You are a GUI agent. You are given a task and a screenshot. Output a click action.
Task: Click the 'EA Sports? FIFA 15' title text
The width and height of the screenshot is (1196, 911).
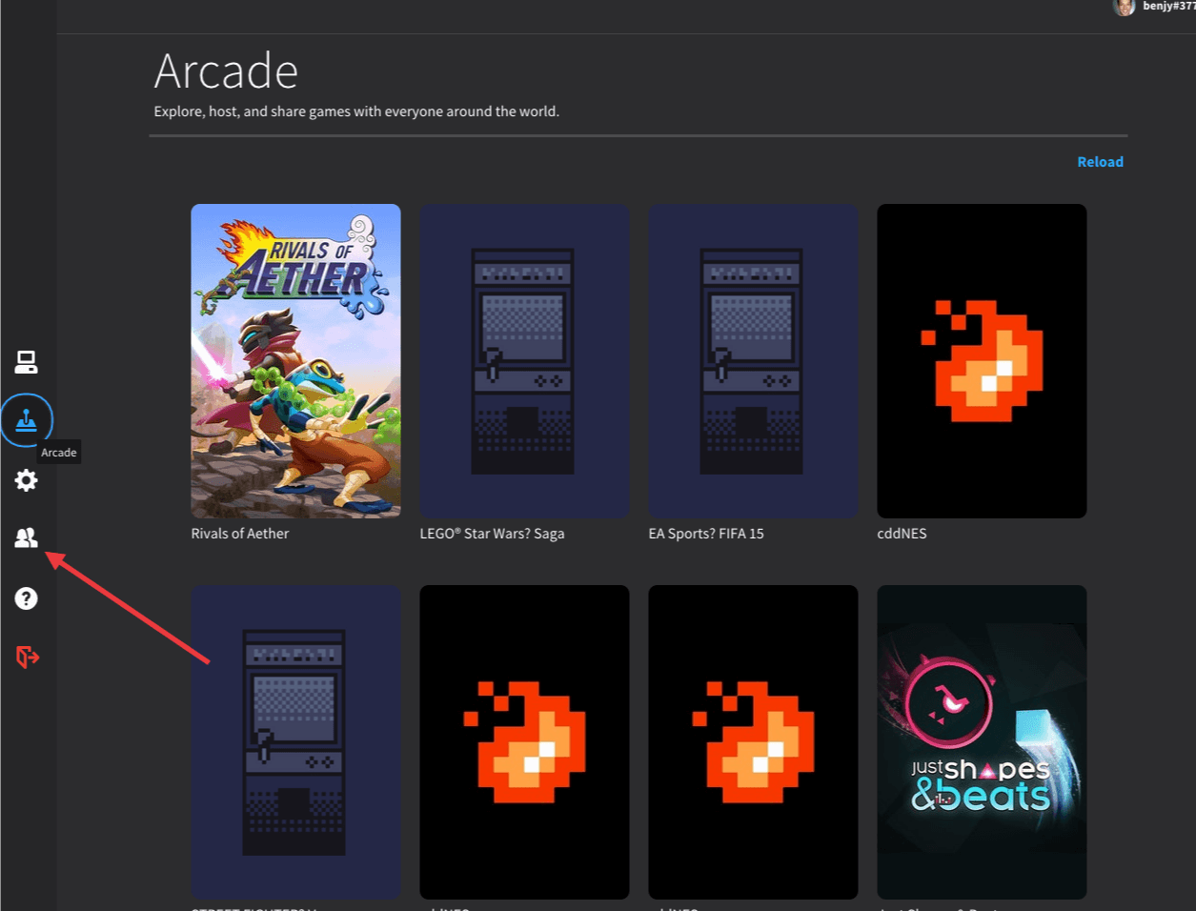[x=706, y=534]
